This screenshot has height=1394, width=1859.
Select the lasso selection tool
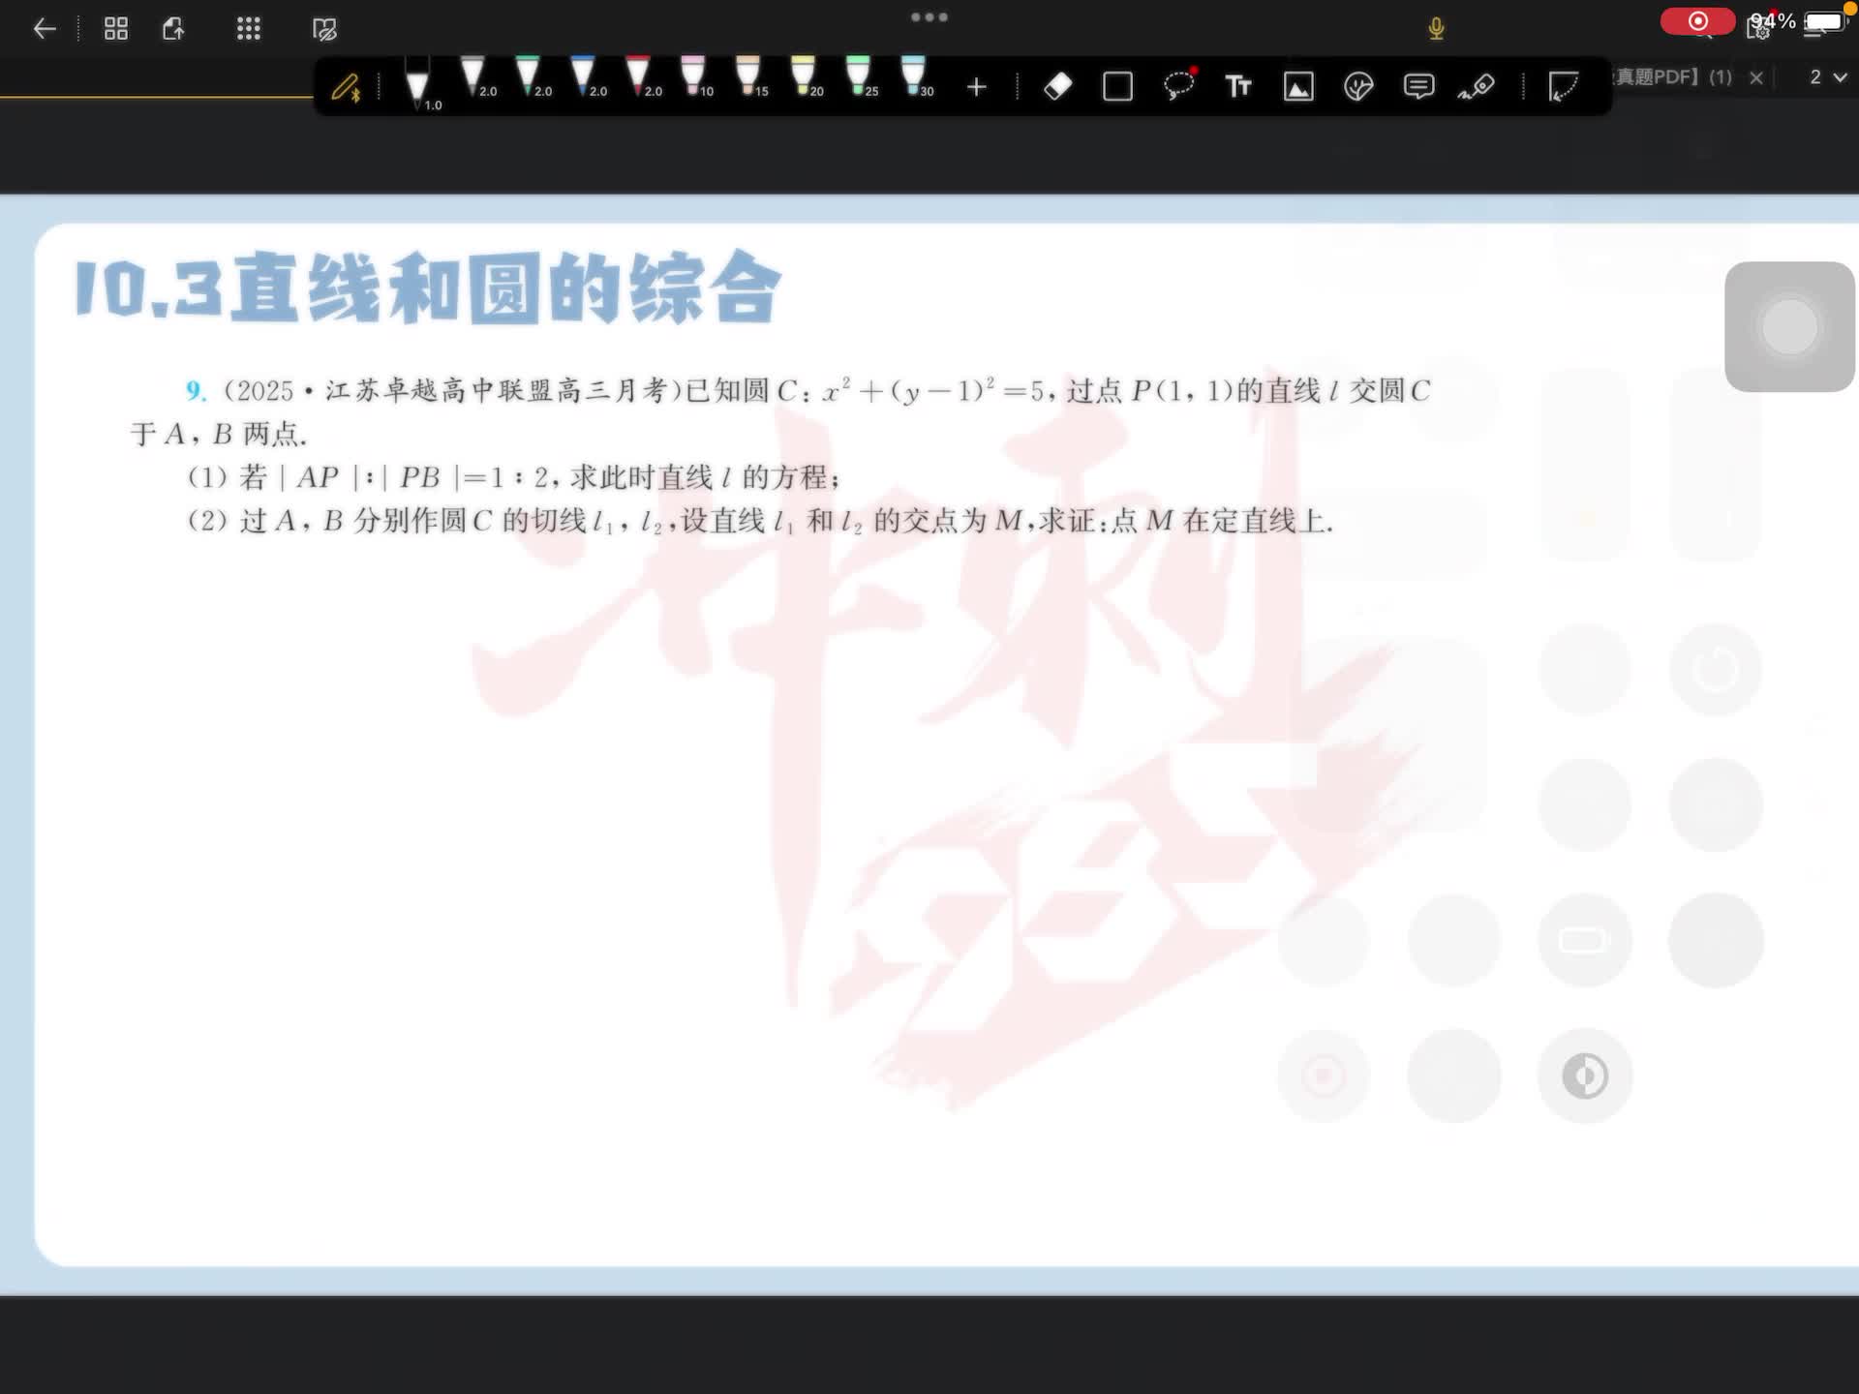[x=1178, y=87]
